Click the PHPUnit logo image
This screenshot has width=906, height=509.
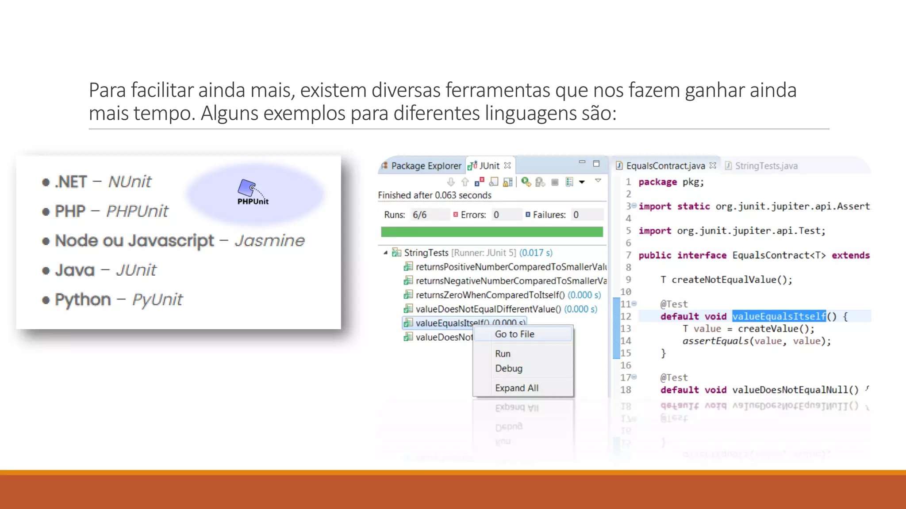coord(253,192)
